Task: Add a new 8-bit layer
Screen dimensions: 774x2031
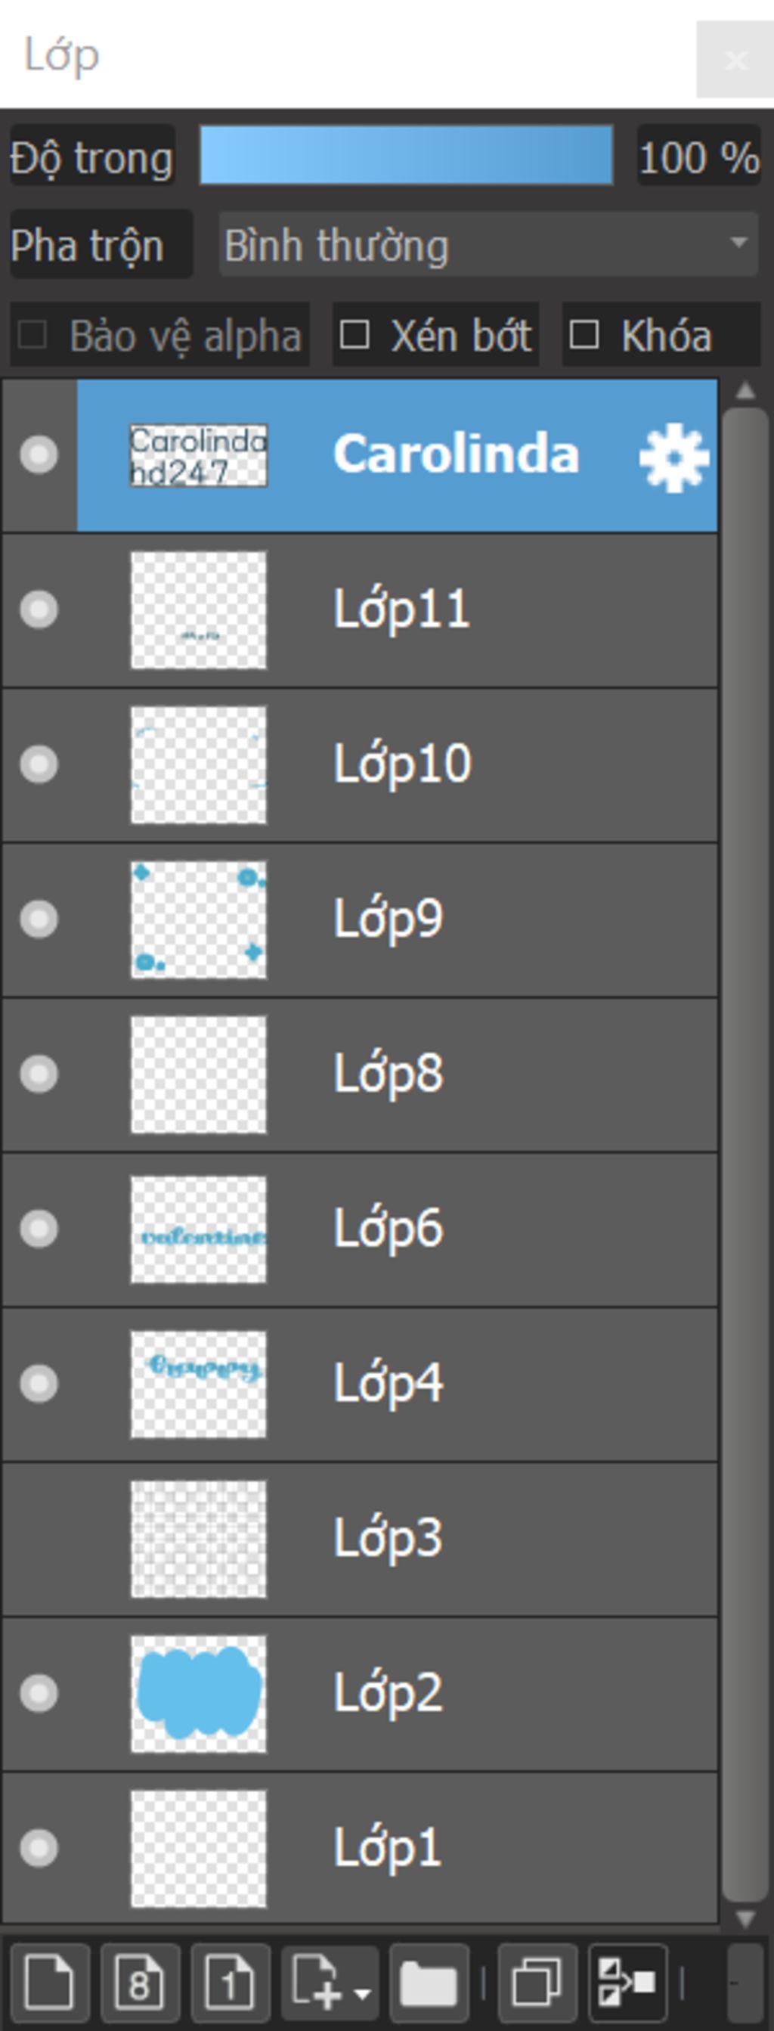Action: (x=140, y=1981)
